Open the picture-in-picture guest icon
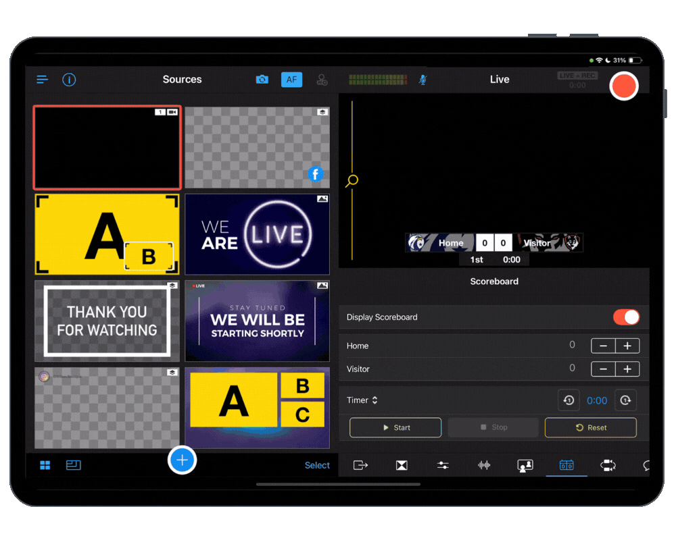Screen dimensions: 676x540 click(525, 465)
